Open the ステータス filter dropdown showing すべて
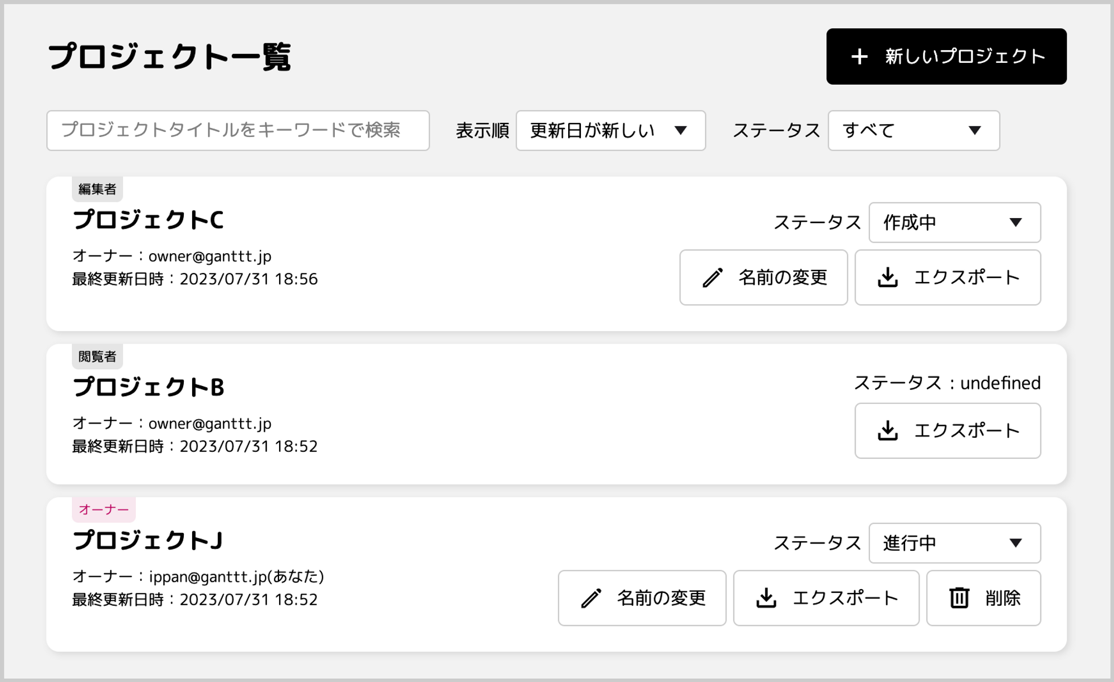 pyautogui.click(x=913, y=131)
